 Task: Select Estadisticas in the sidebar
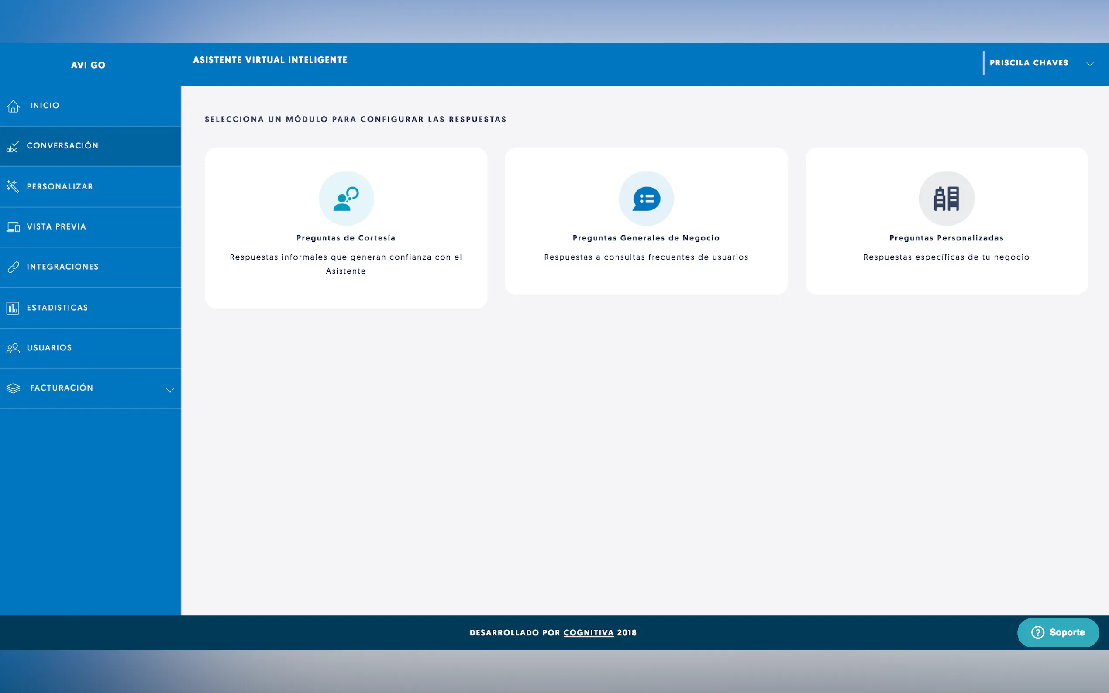57,308
